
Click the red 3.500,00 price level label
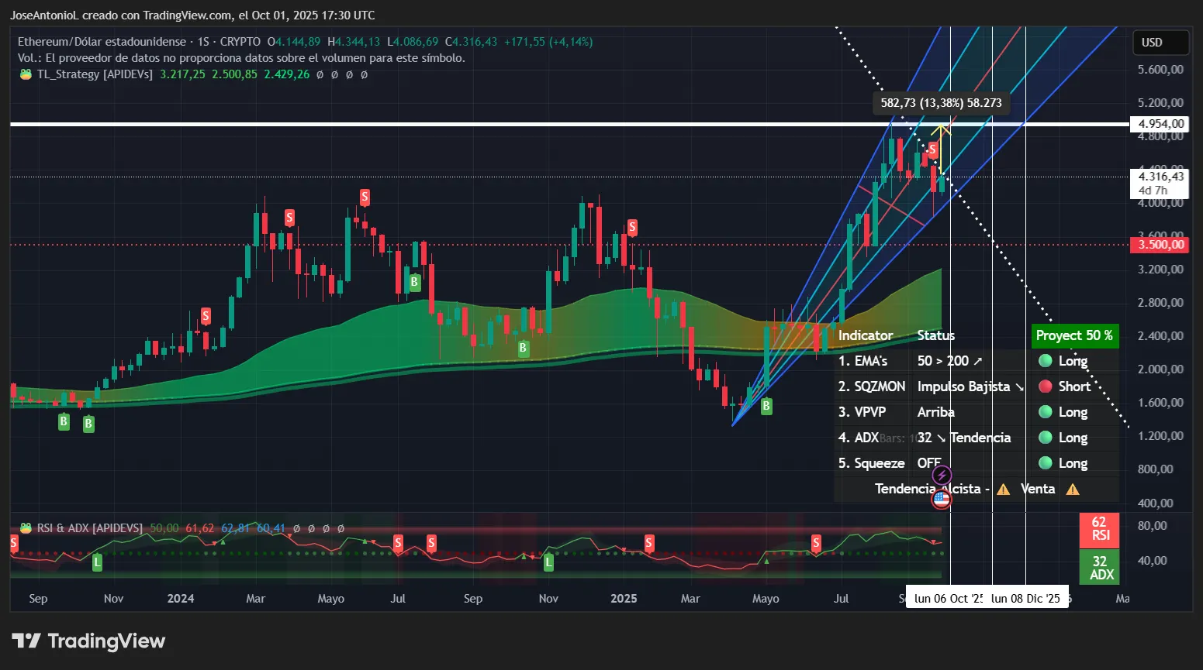tap(1161, 245)
